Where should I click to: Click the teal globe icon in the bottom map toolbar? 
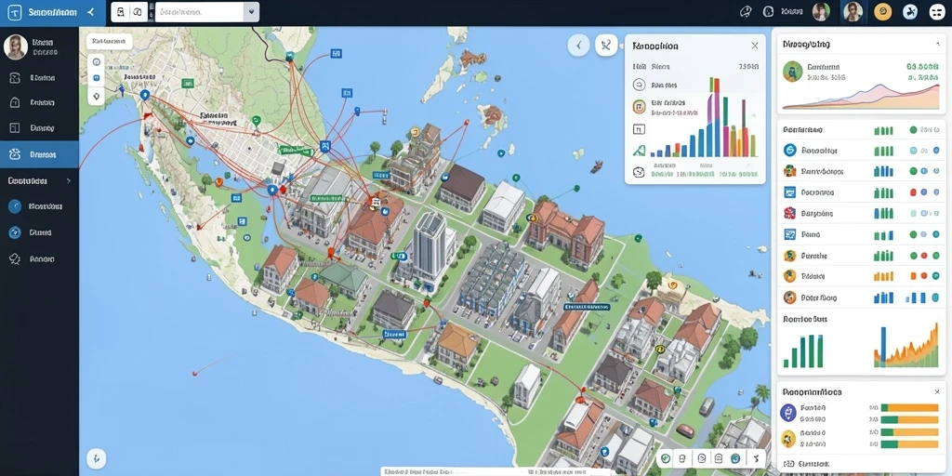tap(736, 458)
